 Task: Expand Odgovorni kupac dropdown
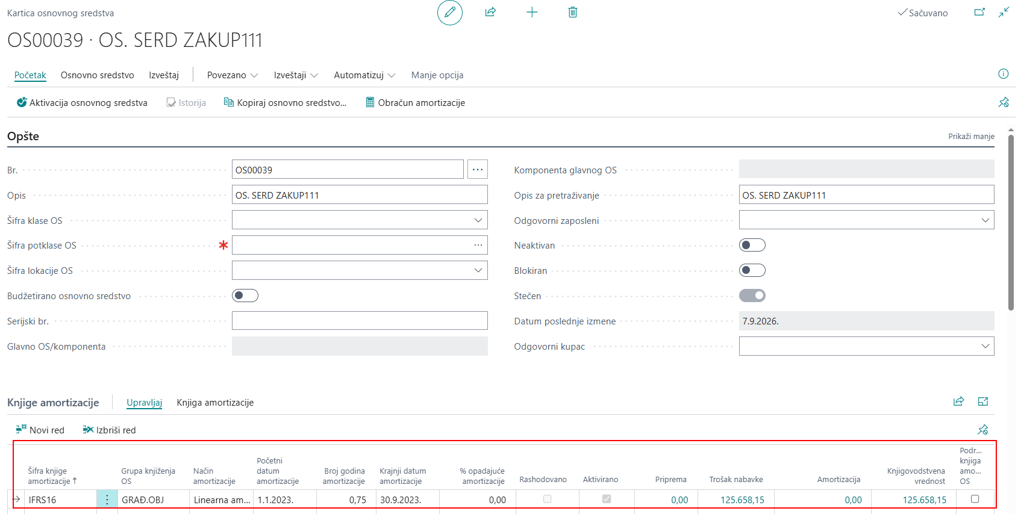[985, 346]
